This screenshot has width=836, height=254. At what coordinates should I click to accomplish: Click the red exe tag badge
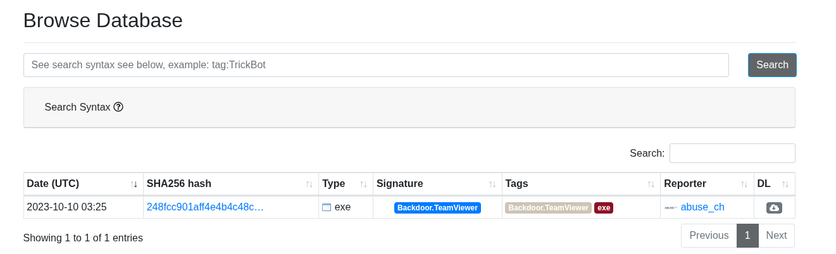[604, 207]
